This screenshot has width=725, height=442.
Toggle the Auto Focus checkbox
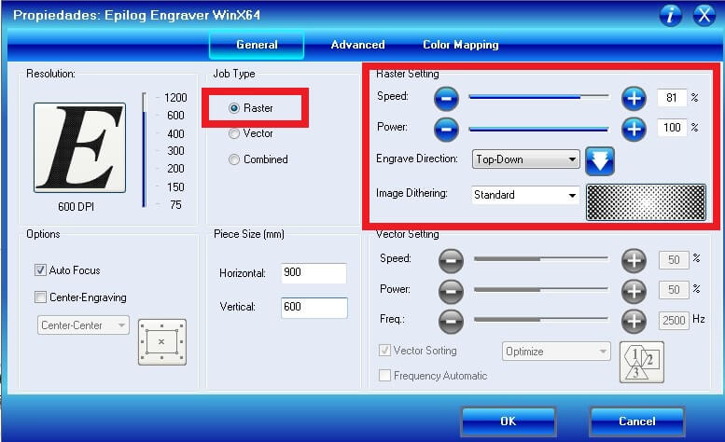tap(41, 270)
